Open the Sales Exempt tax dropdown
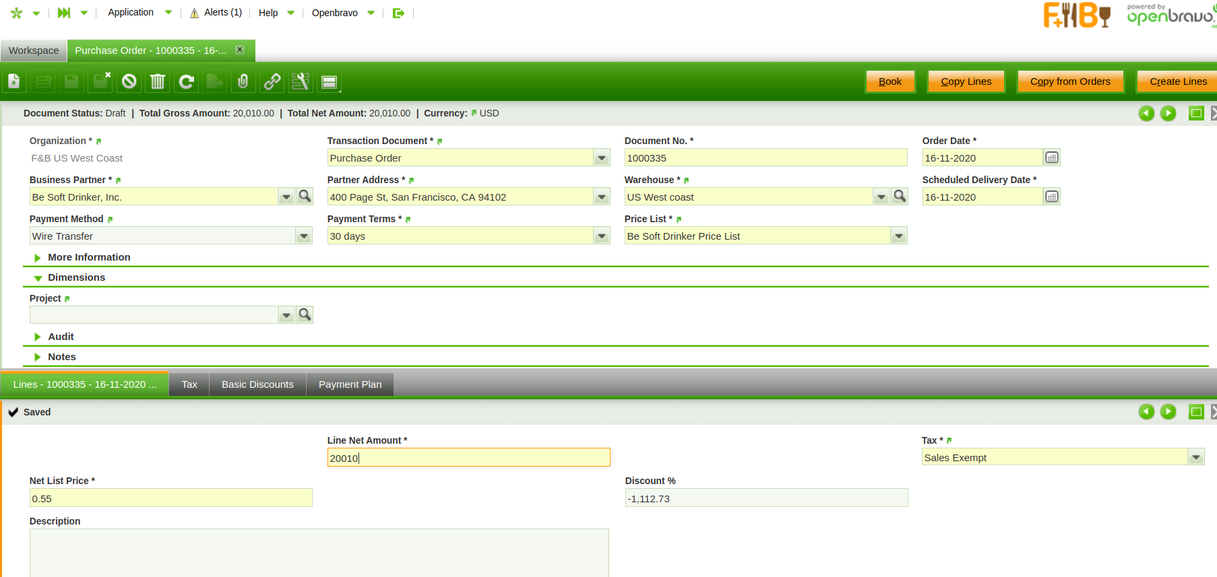This screenshot has height=577, width=1217. click(1196, 458)
